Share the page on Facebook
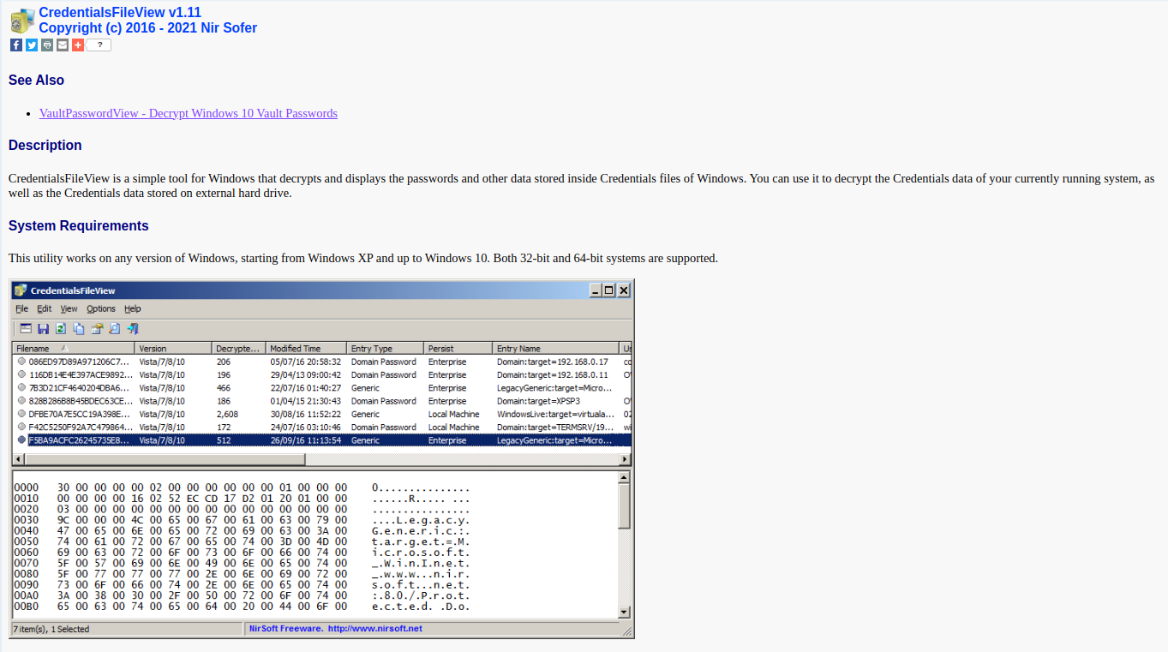This screenshot has height=652, width=1168. 16,45
